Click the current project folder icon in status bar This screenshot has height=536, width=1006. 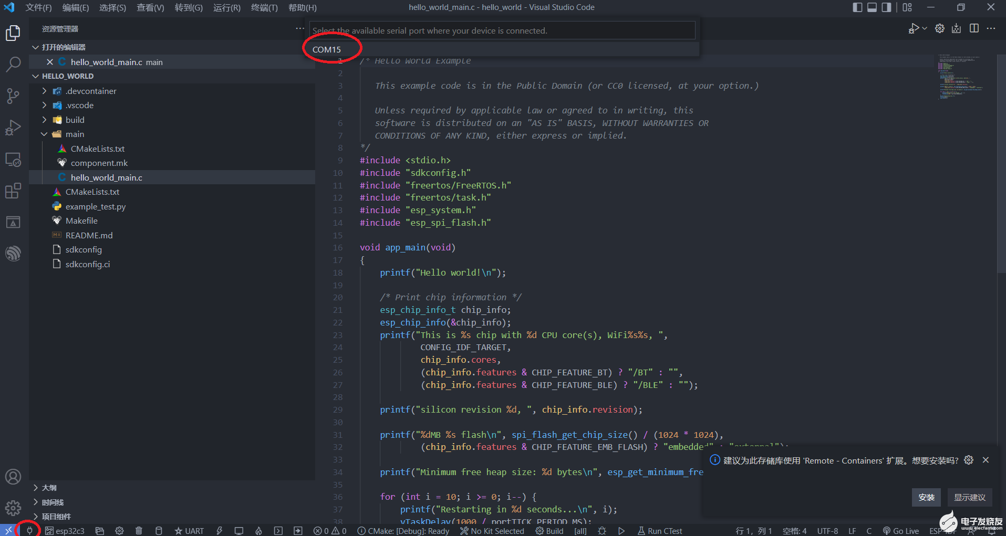(99, 531)
